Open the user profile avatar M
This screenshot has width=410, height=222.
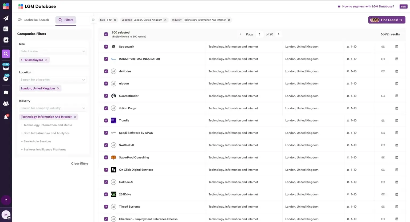[x=6, y=215]
